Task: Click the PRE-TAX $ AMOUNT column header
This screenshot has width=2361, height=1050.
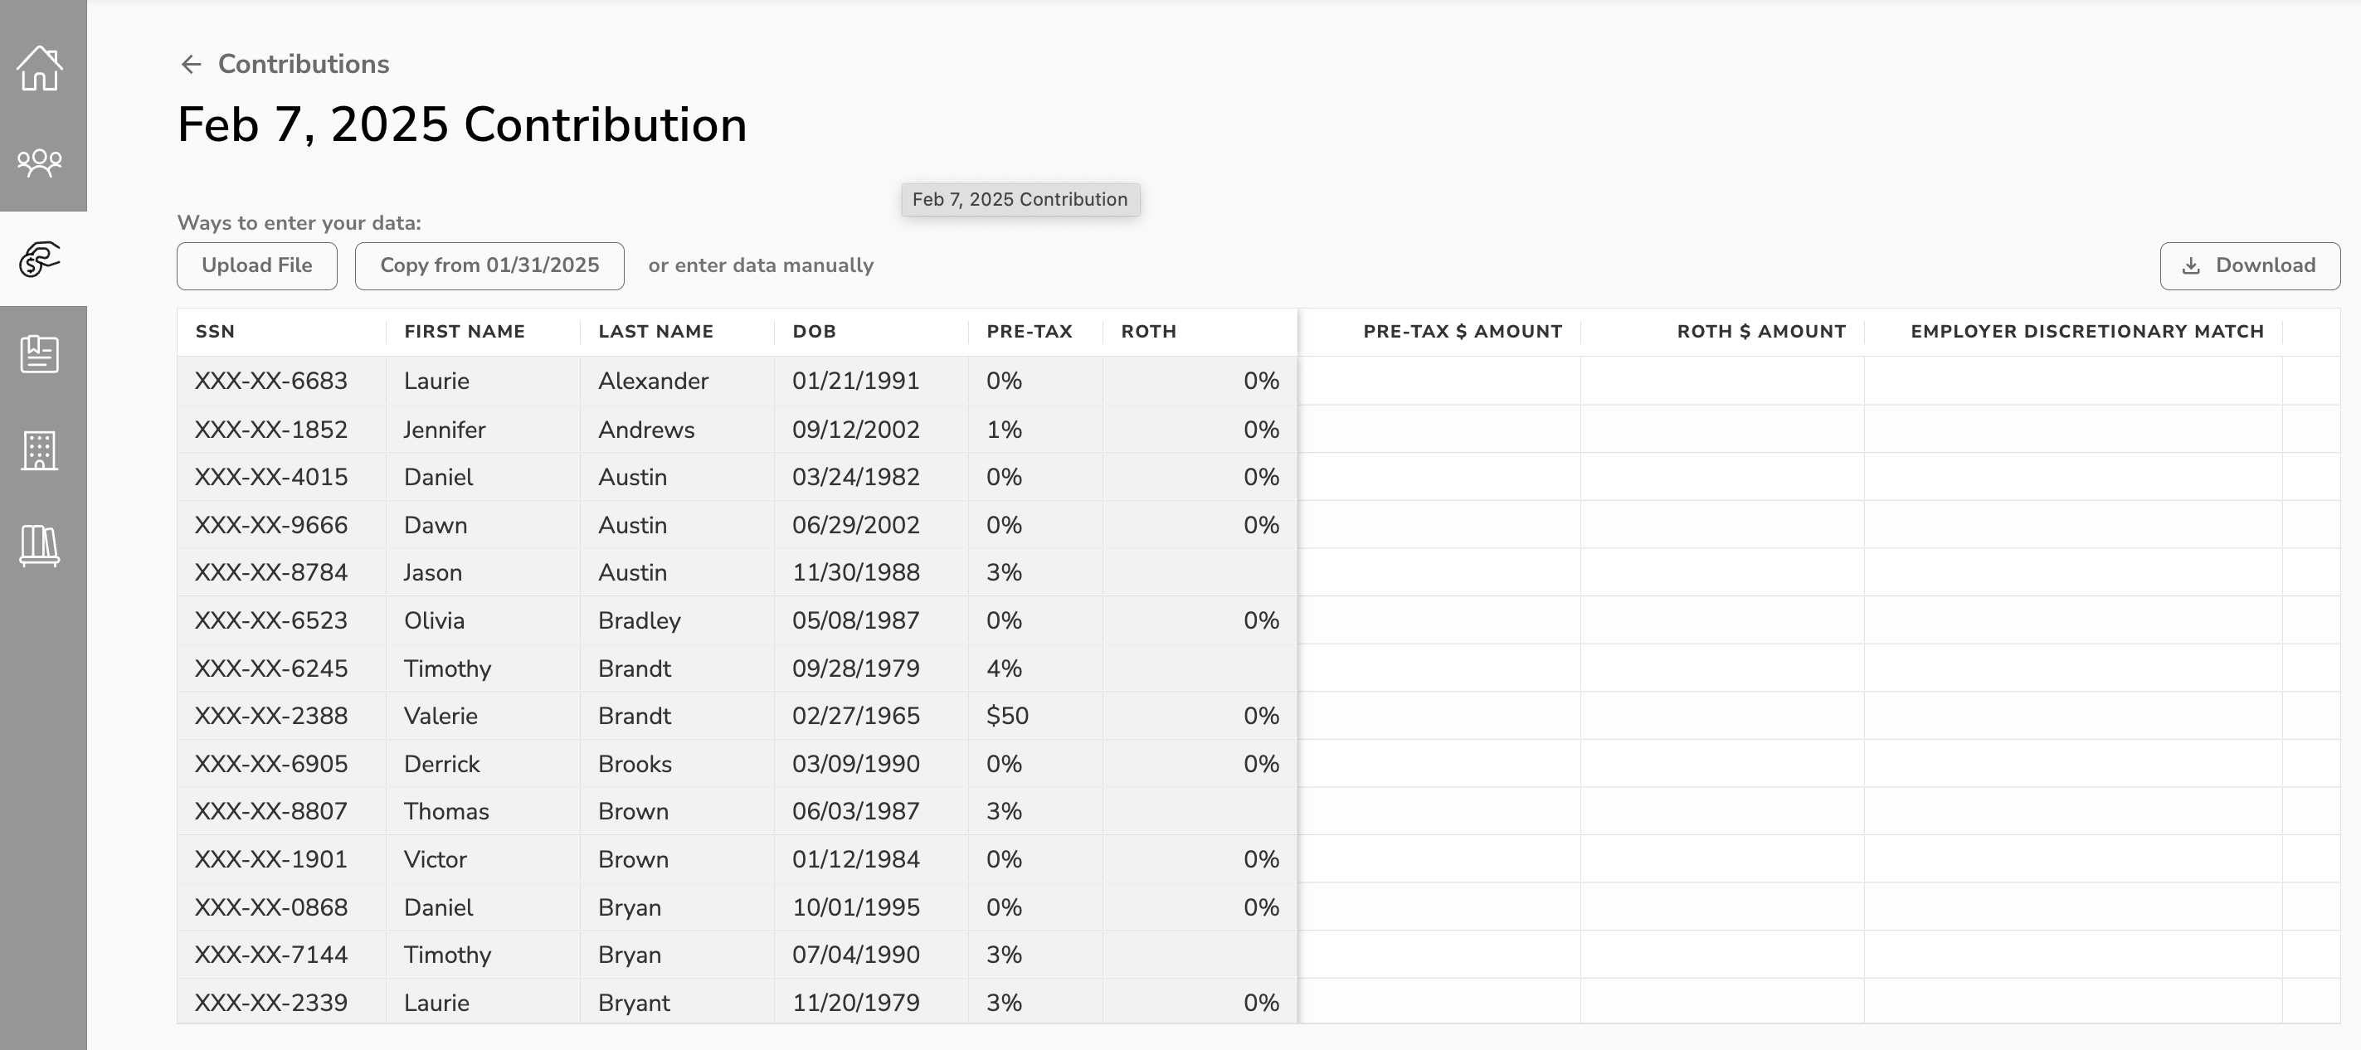Action: pos(1463,332)
